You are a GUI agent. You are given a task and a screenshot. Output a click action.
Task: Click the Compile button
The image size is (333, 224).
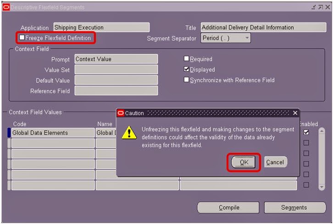[x=228, y=207]
